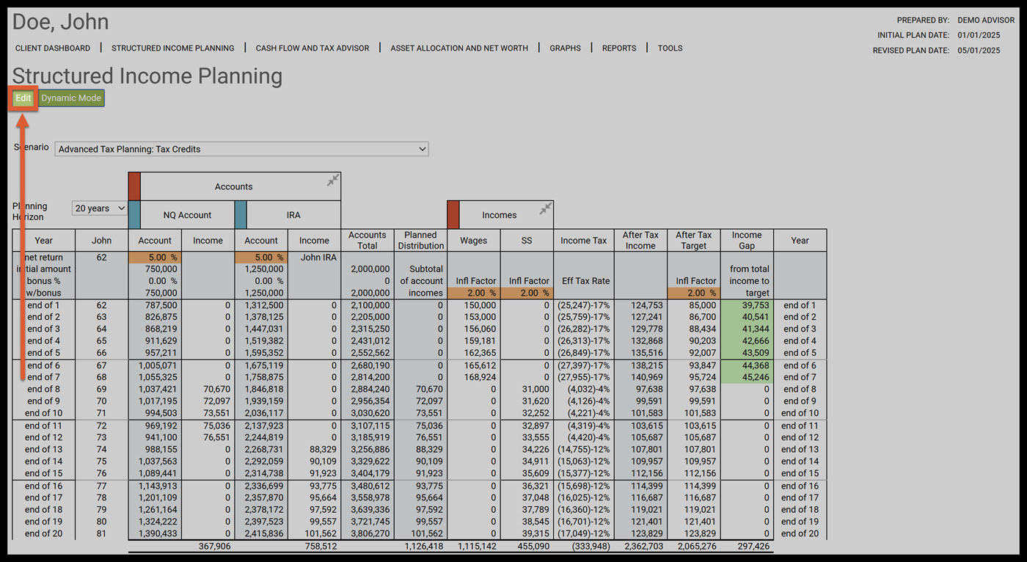This screenshot has width=1027, height=562.
Task: Click income gap value 45,246
Action: coord(755,377)
